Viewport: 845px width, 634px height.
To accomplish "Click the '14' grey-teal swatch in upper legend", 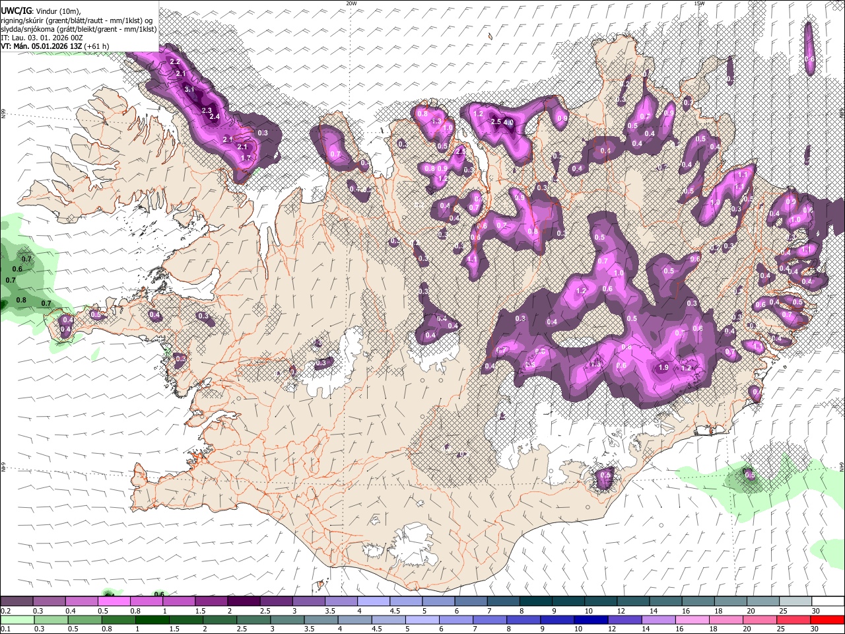I will click(x=665, y=602).
